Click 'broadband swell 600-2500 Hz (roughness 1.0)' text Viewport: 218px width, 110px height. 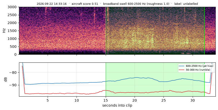tap(136, 4)
